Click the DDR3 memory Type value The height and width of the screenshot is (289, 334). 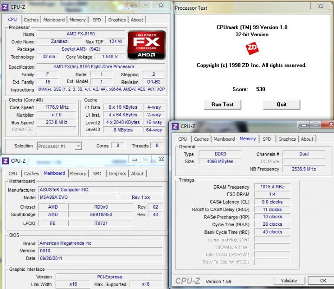(x=220, y=154)
